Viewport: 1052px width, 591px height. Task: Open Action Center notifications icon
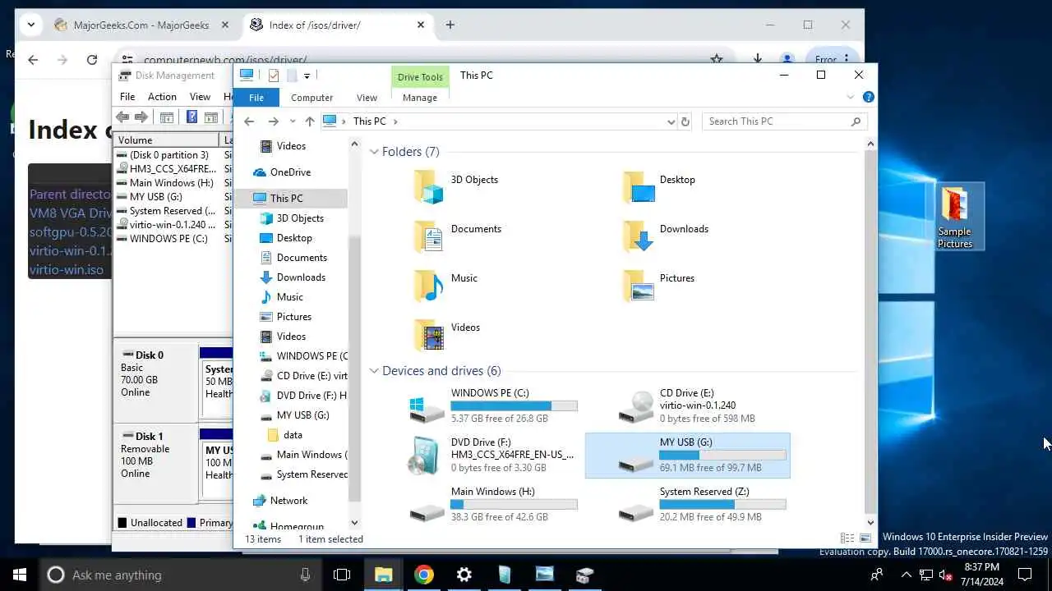click(1025, 575)
